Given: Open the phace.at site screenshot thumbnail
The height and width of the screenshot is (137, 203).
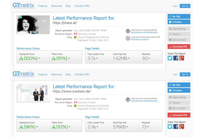Looking at the screenshot, I should [33, 25].
